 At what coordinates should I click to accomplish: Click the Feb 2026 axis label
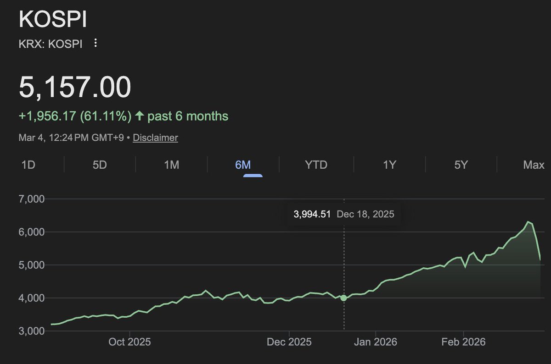point(463,342)
